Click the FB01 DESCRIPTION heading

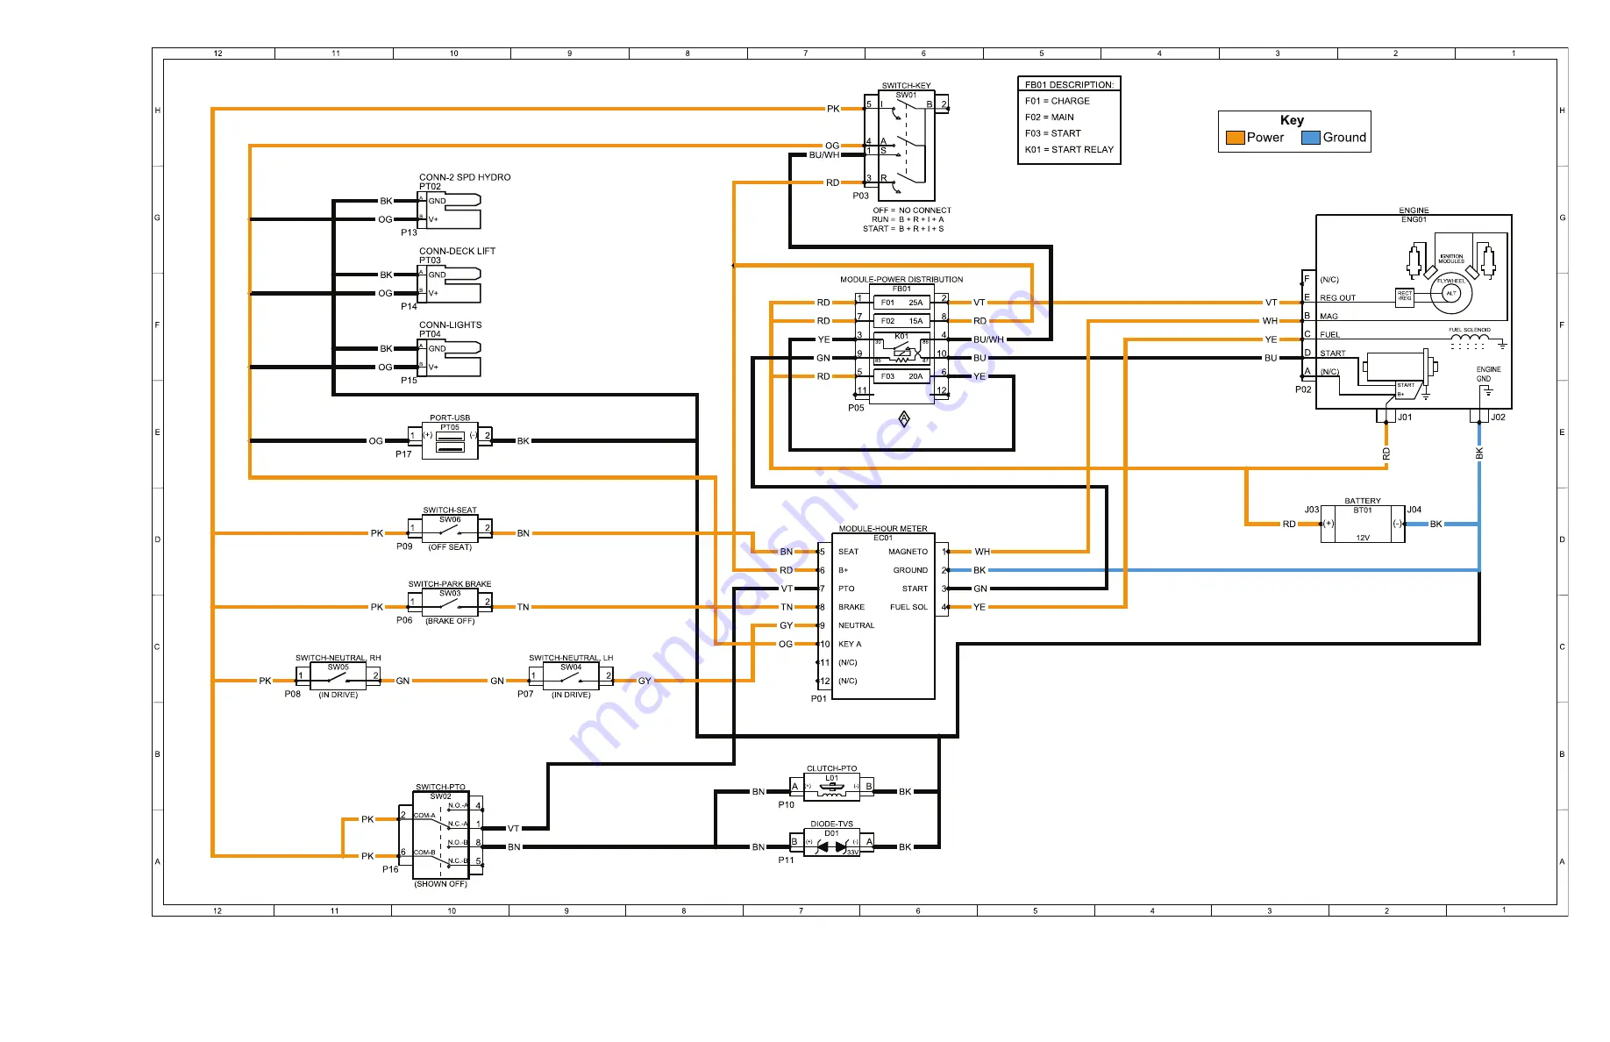pos(1069,85)
